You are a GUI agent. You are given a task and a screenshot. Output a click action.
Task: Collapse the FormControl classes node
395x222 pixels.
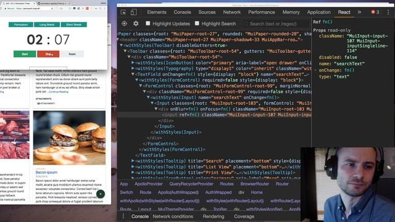click(141, 86)
